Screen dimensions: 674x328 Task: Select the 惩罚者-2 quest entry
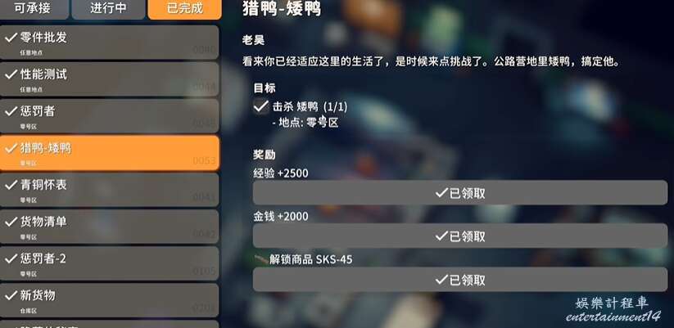click(109, 263)
